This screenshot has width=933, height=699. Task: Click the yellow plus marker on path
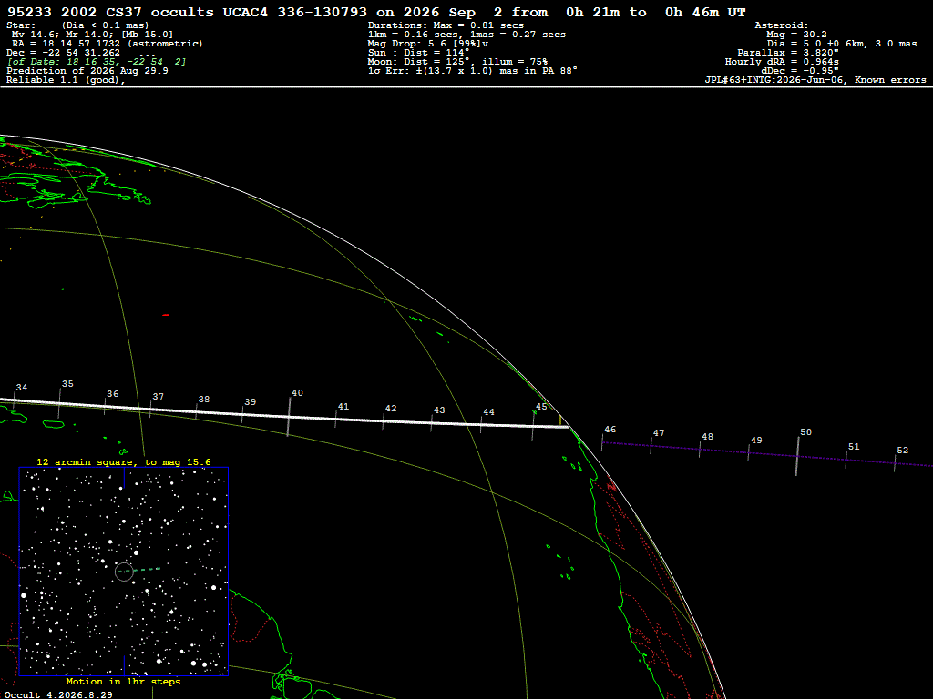(x=560, y=420)
